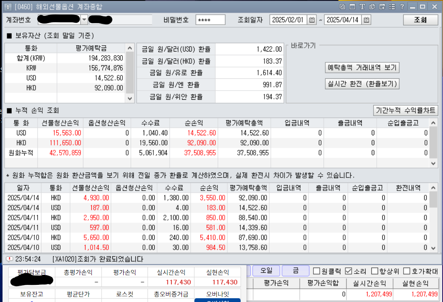The image size is (443, 302).
Task: Enable the 호가확대 checkbox
Action: (x=407, y=271)
